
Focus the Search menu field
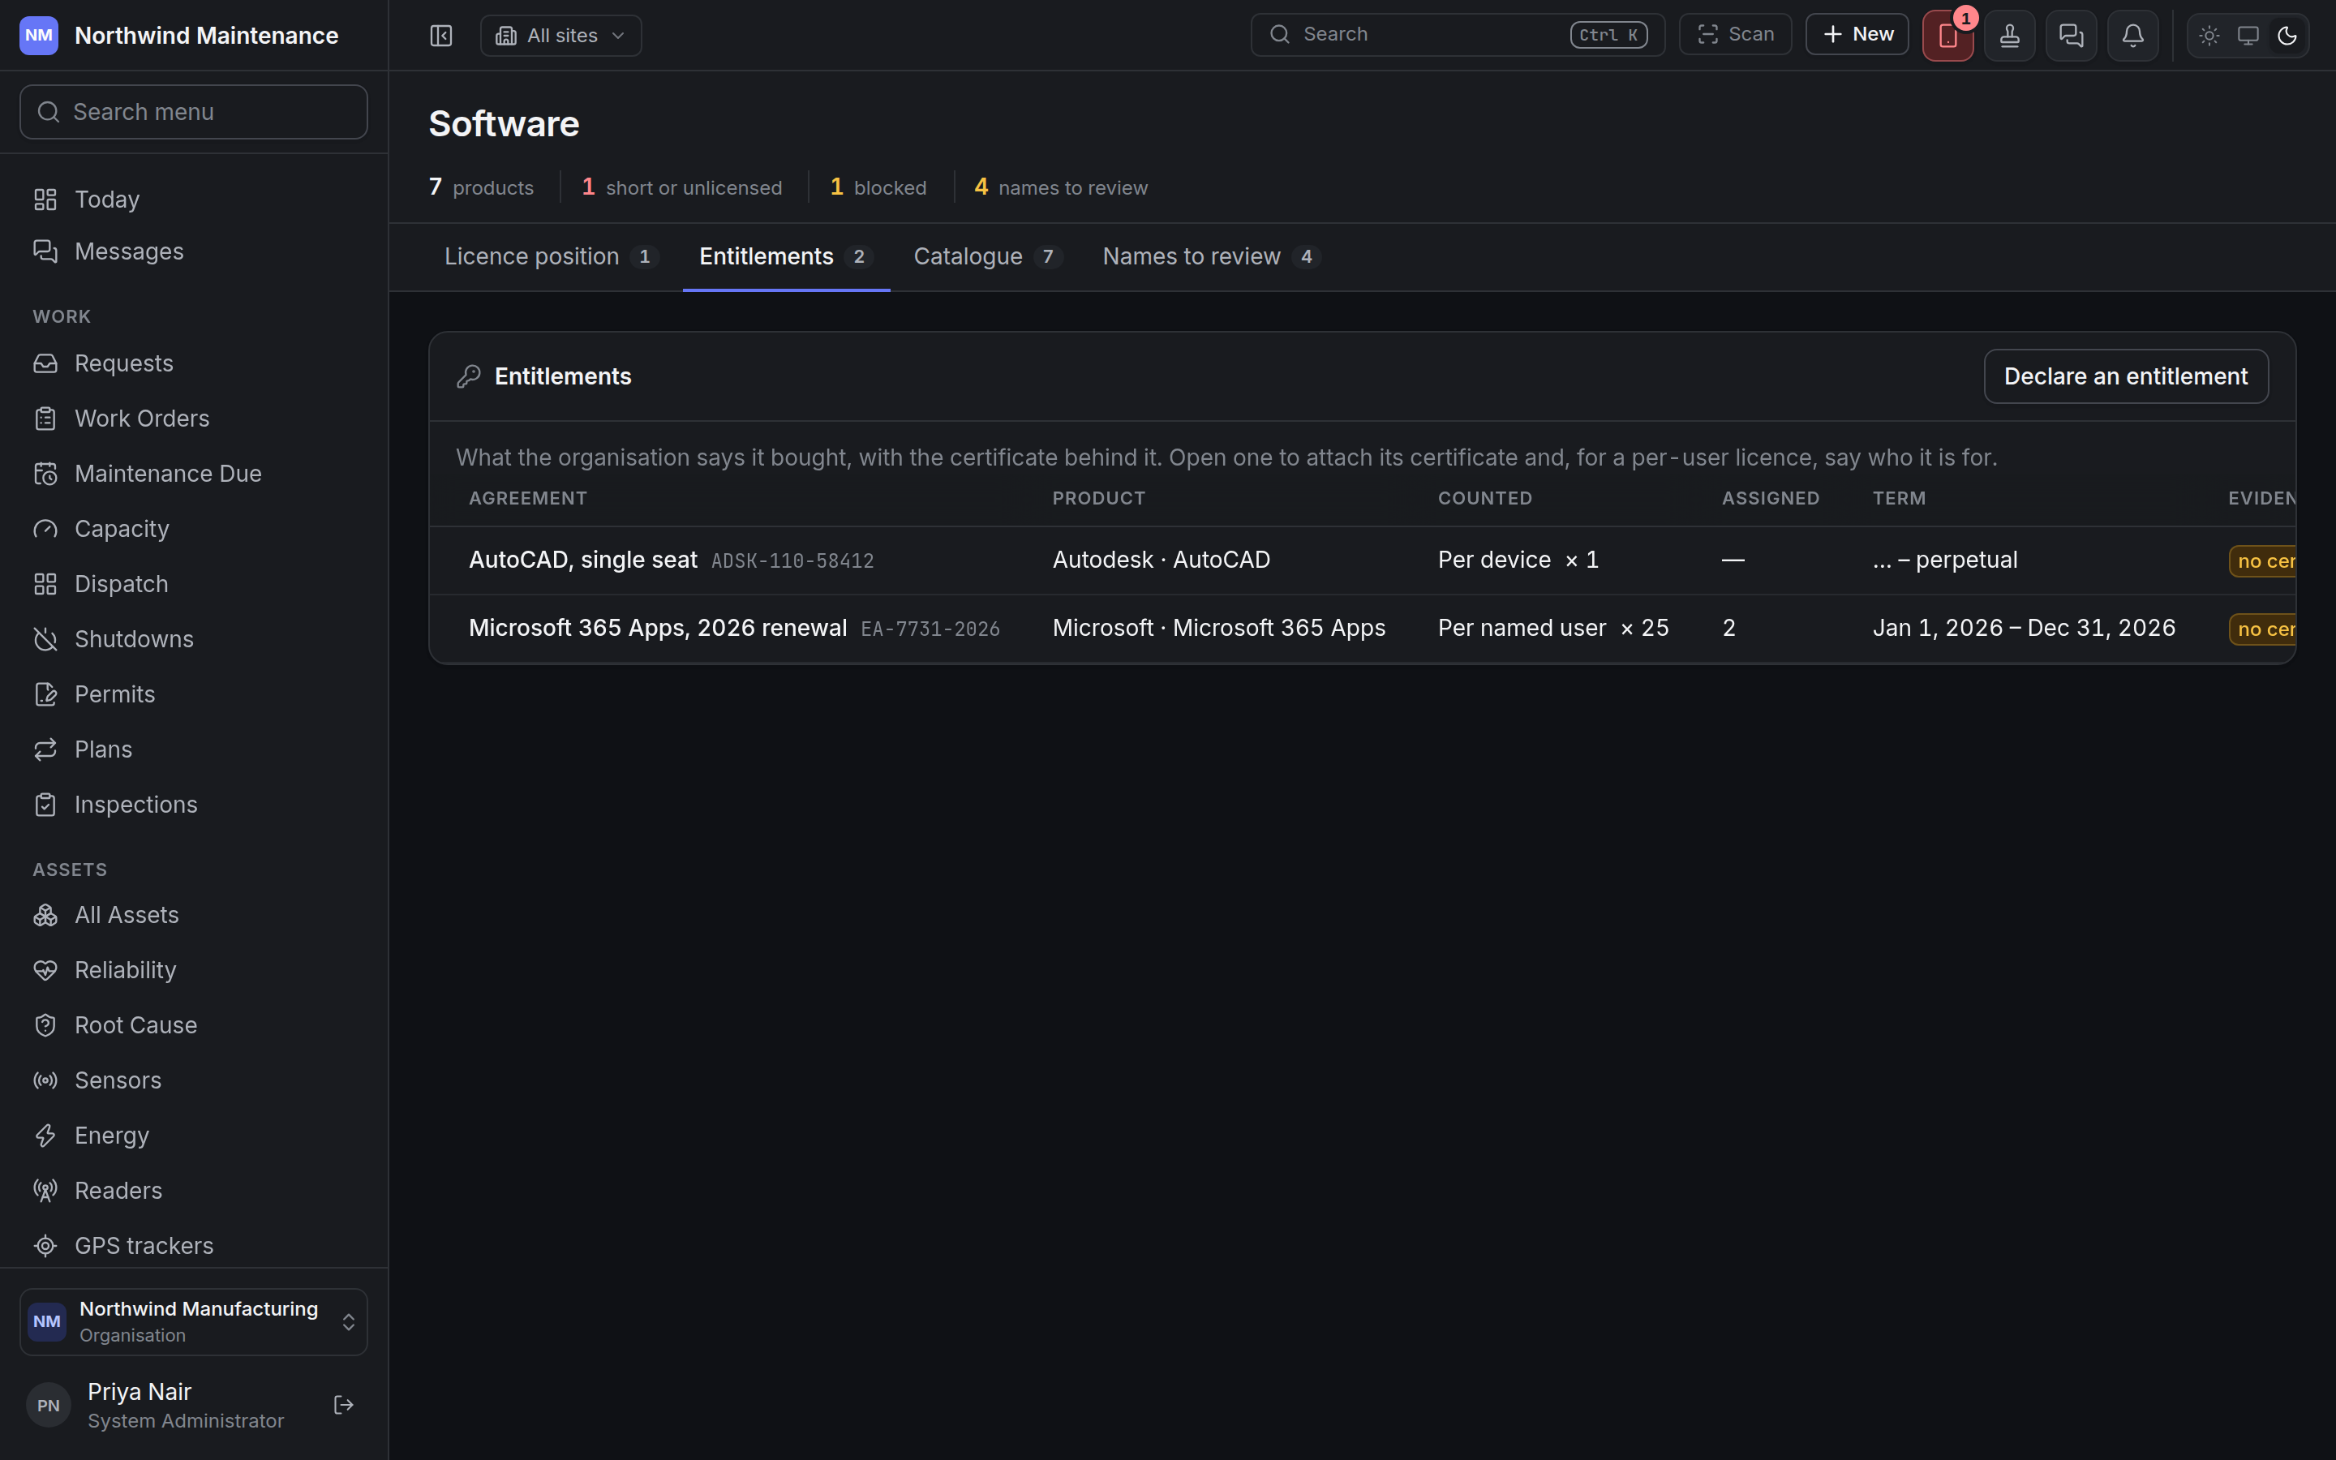(194, 112)
